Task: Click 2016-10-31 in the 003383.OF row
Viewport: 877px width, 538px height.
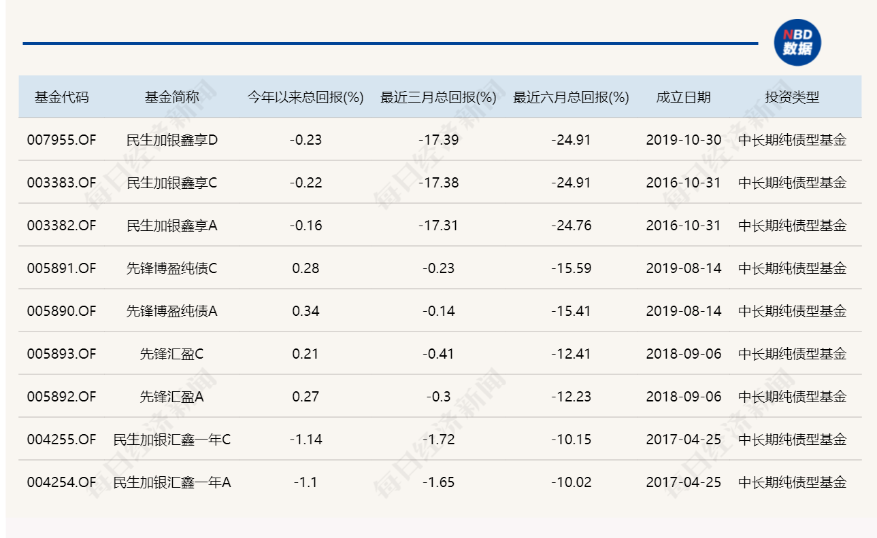Action: pyautogui.click(x=683, y=183)
